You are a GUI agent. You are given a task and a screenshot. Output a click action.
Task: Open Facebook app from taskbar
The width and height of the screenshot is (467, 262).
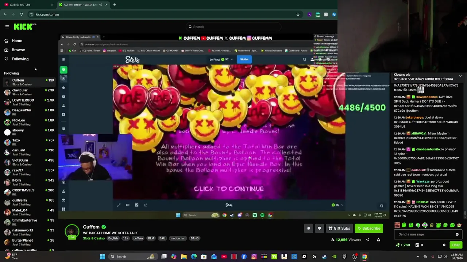pos(244,257)
